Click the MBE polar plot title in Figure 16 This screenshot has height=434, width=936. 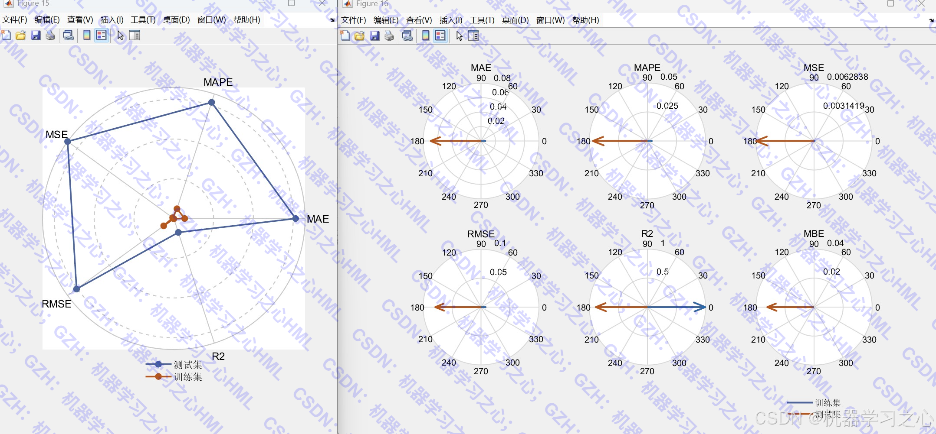tap(814, 233)
